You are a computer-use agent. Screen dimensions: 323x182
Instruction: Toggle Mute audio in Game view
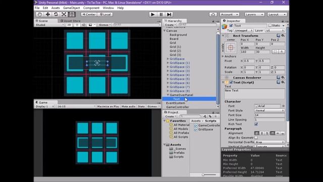pyautogui.click(x=128, y=107)
